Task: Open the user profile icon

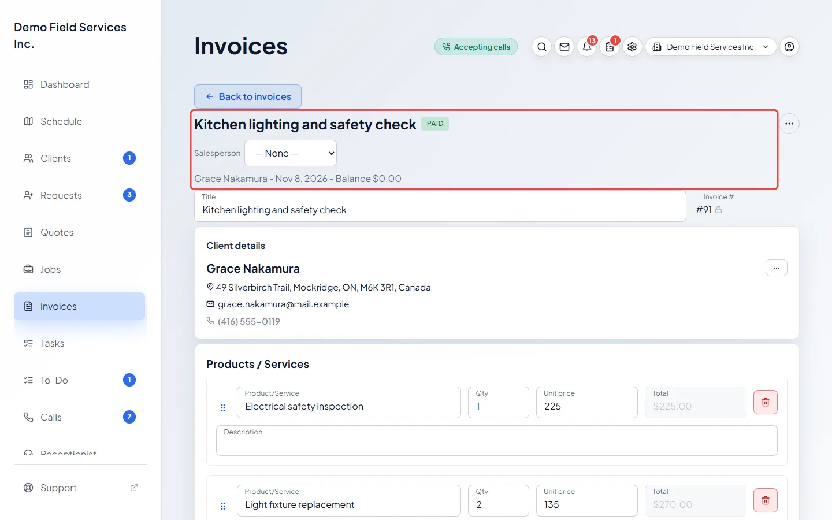Action: point(789,47)
